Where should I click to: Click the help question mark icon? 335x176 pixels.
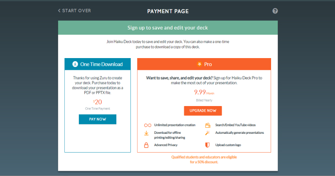coord(275,11)
